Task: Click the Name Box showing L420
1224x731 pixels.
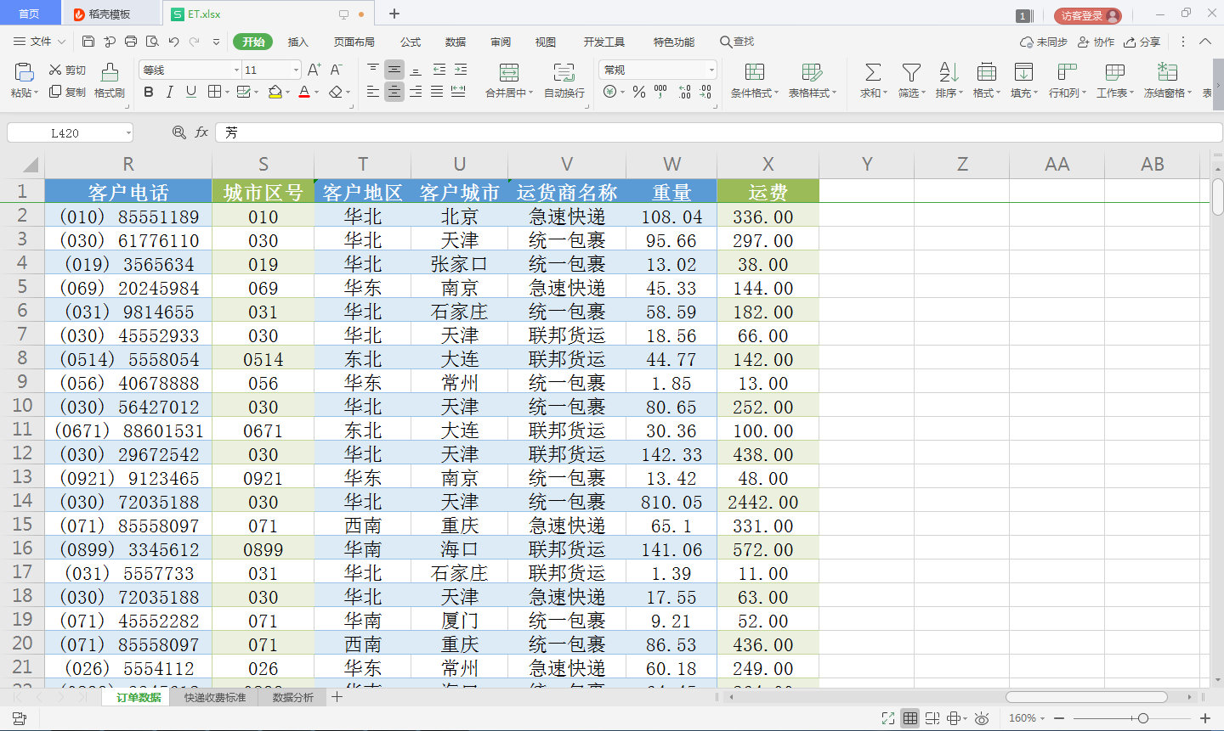Action: pyautogui.click(x=65, y=132)
